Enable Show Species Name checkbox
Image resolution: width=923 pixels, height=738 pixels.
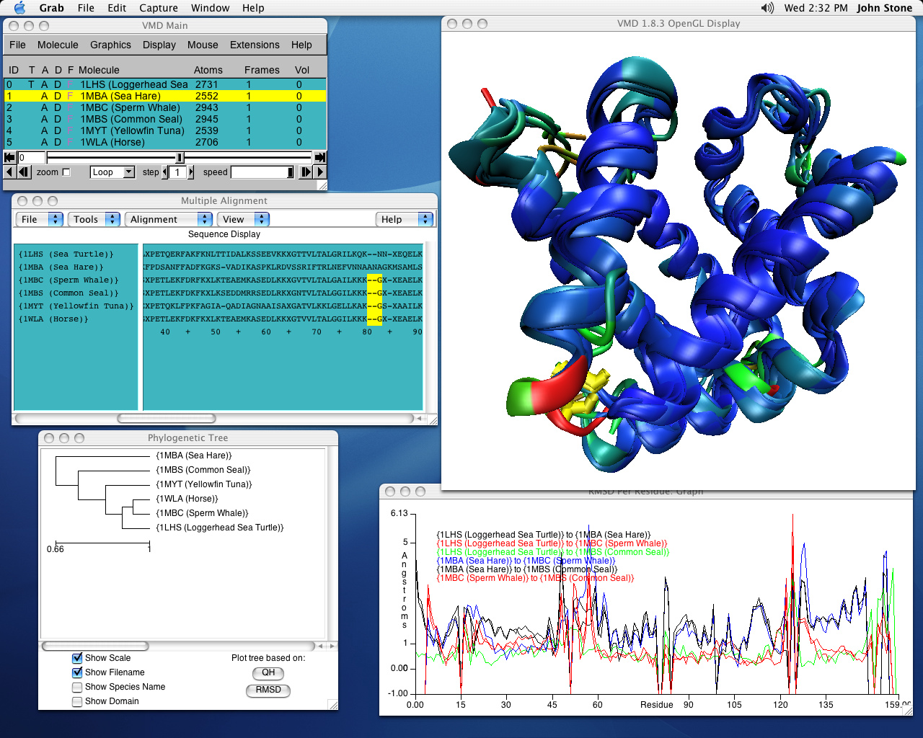pyautogui.click(x=77, y=687)
